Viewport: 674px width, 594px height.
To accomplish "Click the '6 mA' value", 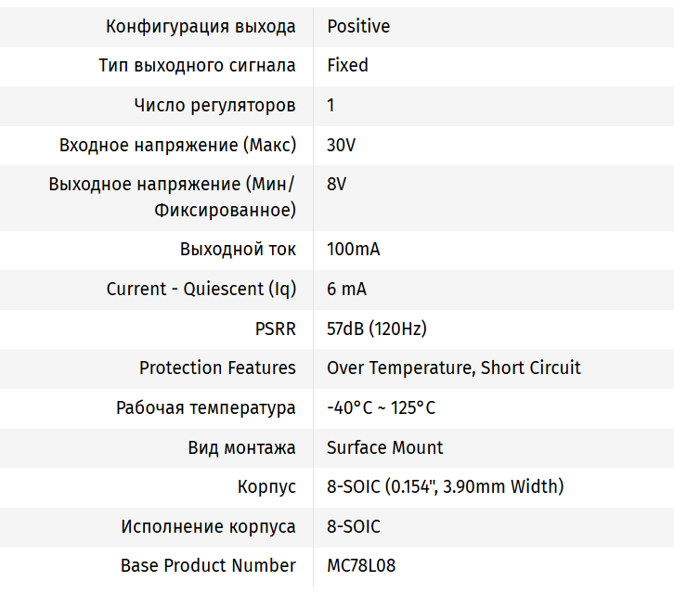I will coord(346,289).
